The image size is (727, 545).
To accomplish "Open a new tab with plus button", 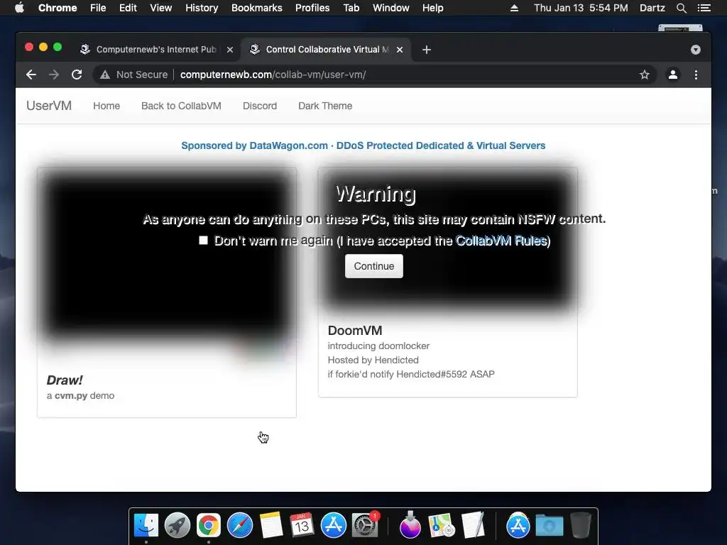I will 427,50.
